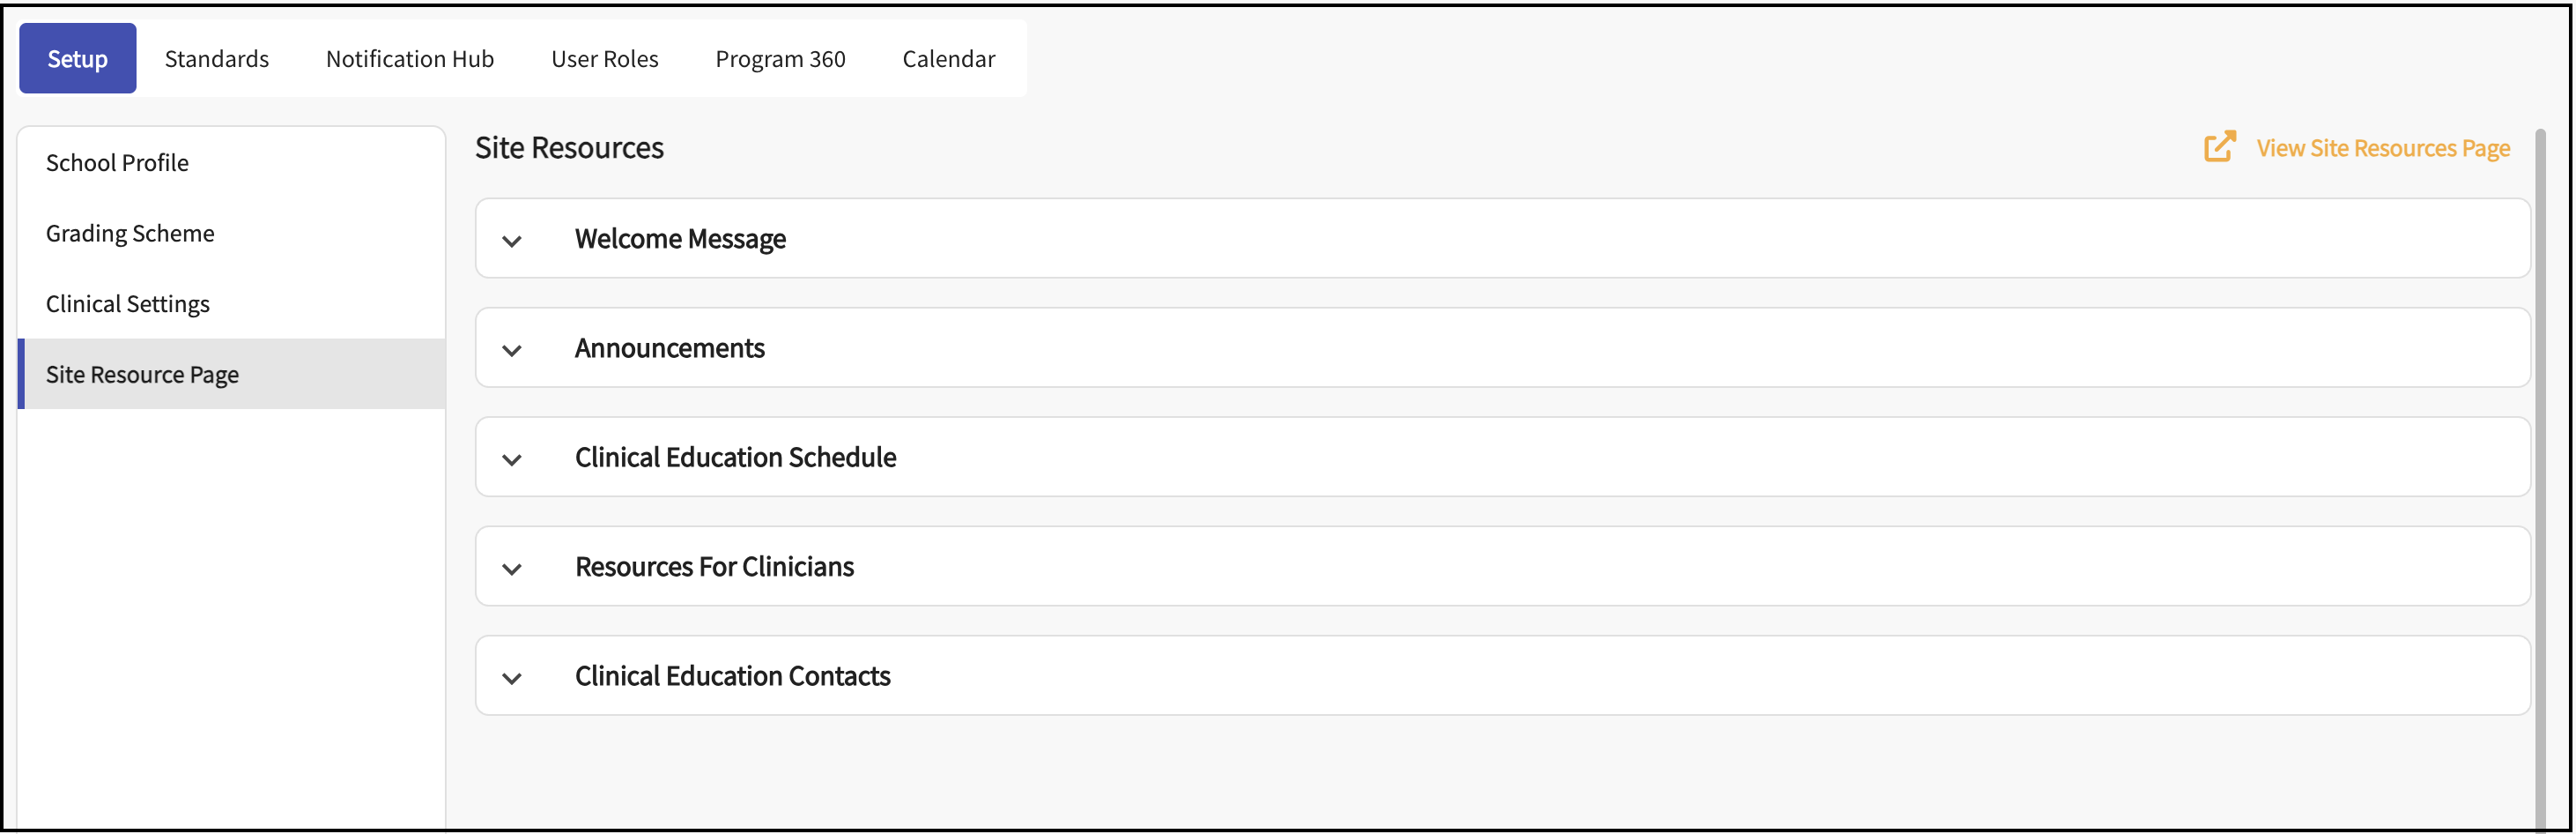Expand the Announcements section chevron
Screen dimensions: 2576x834
(512, 349)
